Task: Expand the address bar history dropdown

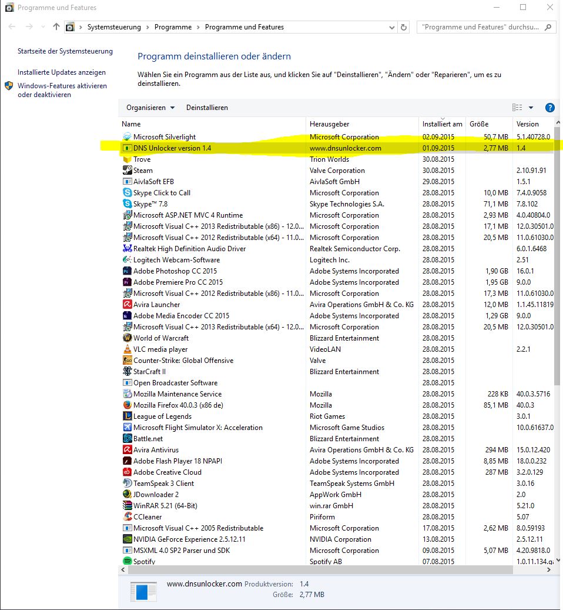Action: [391, 27]
